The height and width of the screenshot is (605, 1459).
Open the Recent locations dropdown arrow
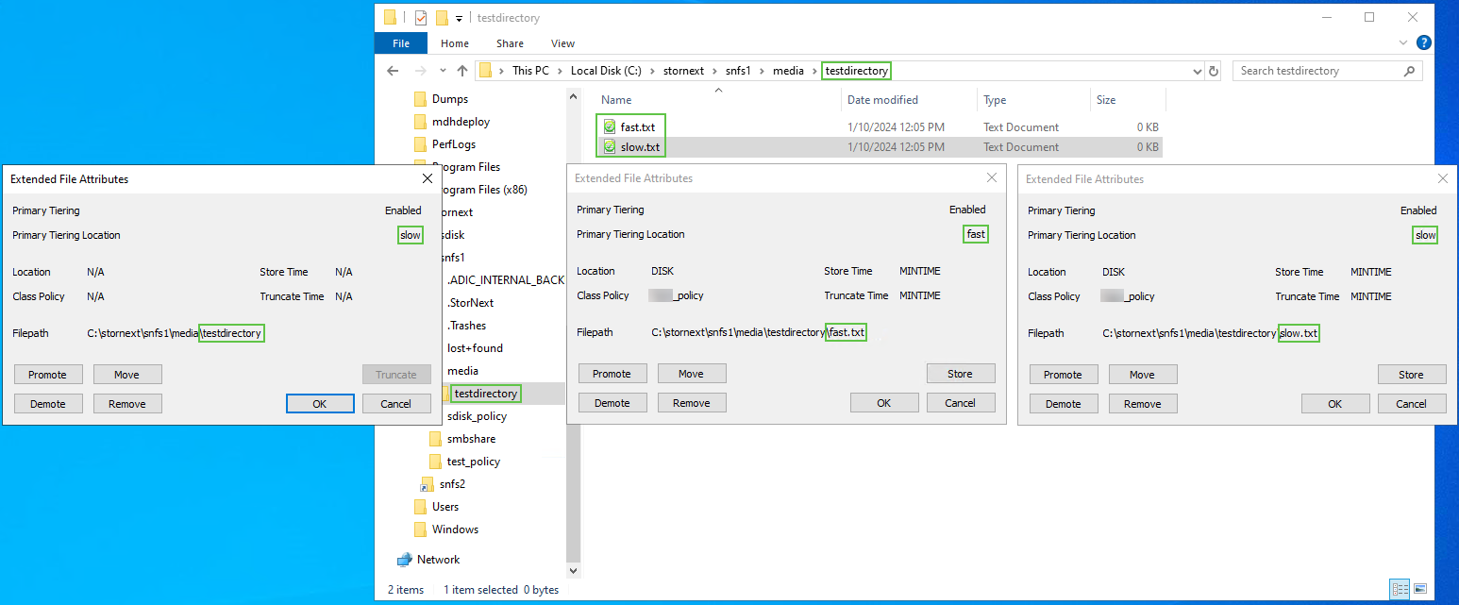click(442, 71)
